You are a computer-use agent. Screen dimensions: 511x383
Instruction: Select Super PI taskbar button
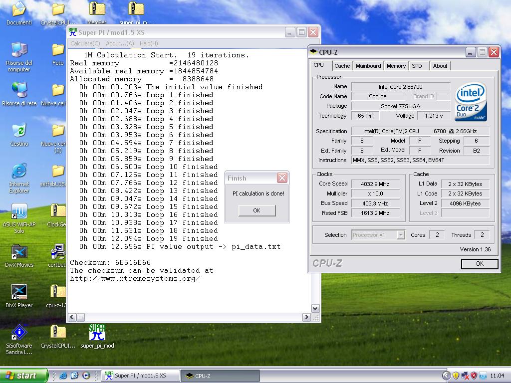[x=140, y=376]
